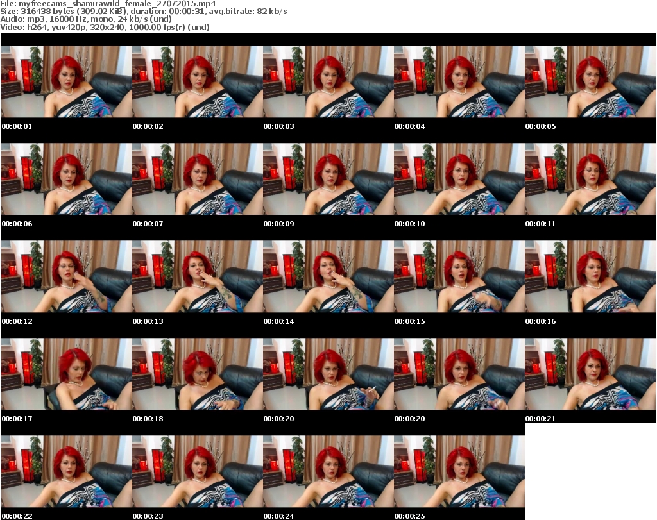Screen dimensions: 657x520
Task: Select the thumbnail frame above timestamp 00:00:02
Action: (198, 81)
